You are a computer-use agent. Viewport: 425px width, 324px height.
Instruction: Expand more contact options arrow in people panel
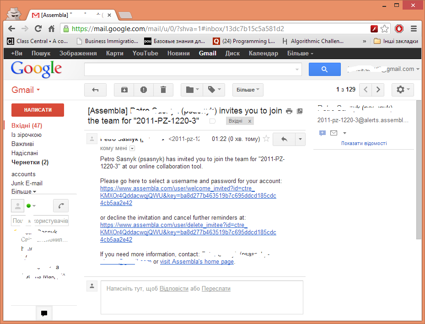point(345,133)
